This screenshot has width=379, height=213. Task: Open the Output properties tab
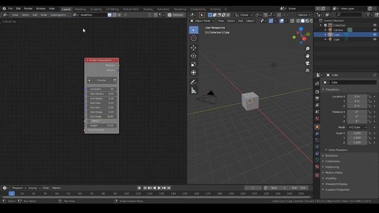(x=317, y=98)
